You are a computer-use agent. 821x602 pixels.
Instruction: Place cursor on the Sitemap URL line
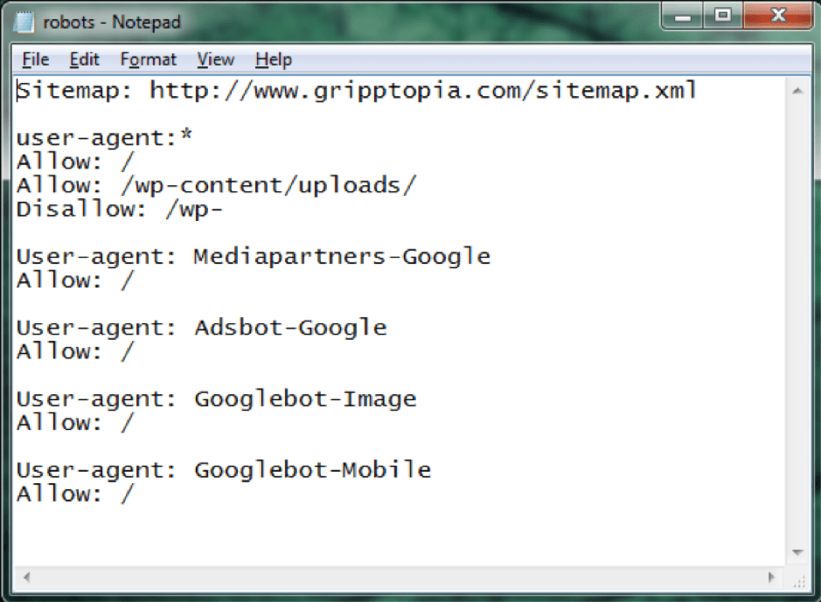[350, 89]
